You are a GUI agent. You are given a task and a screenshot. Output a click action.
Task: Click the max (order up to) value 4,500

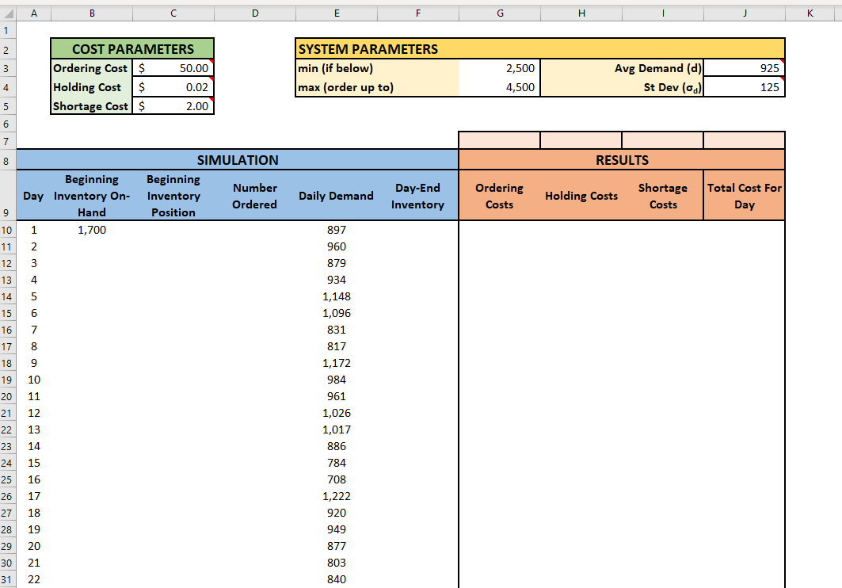[500, 87]
